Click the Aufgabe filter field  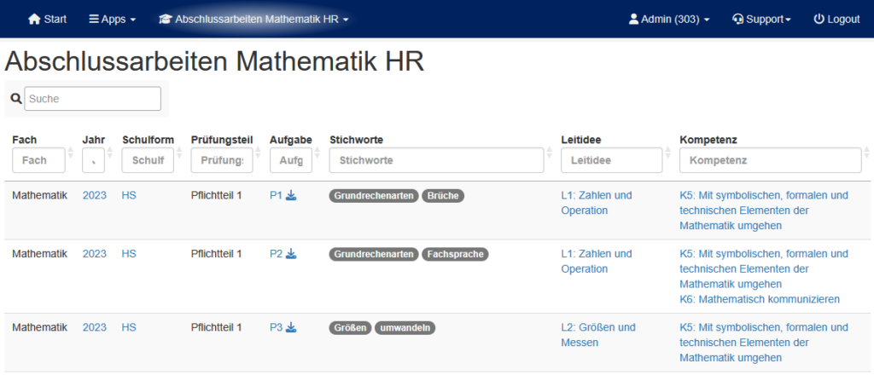point(291,160)
